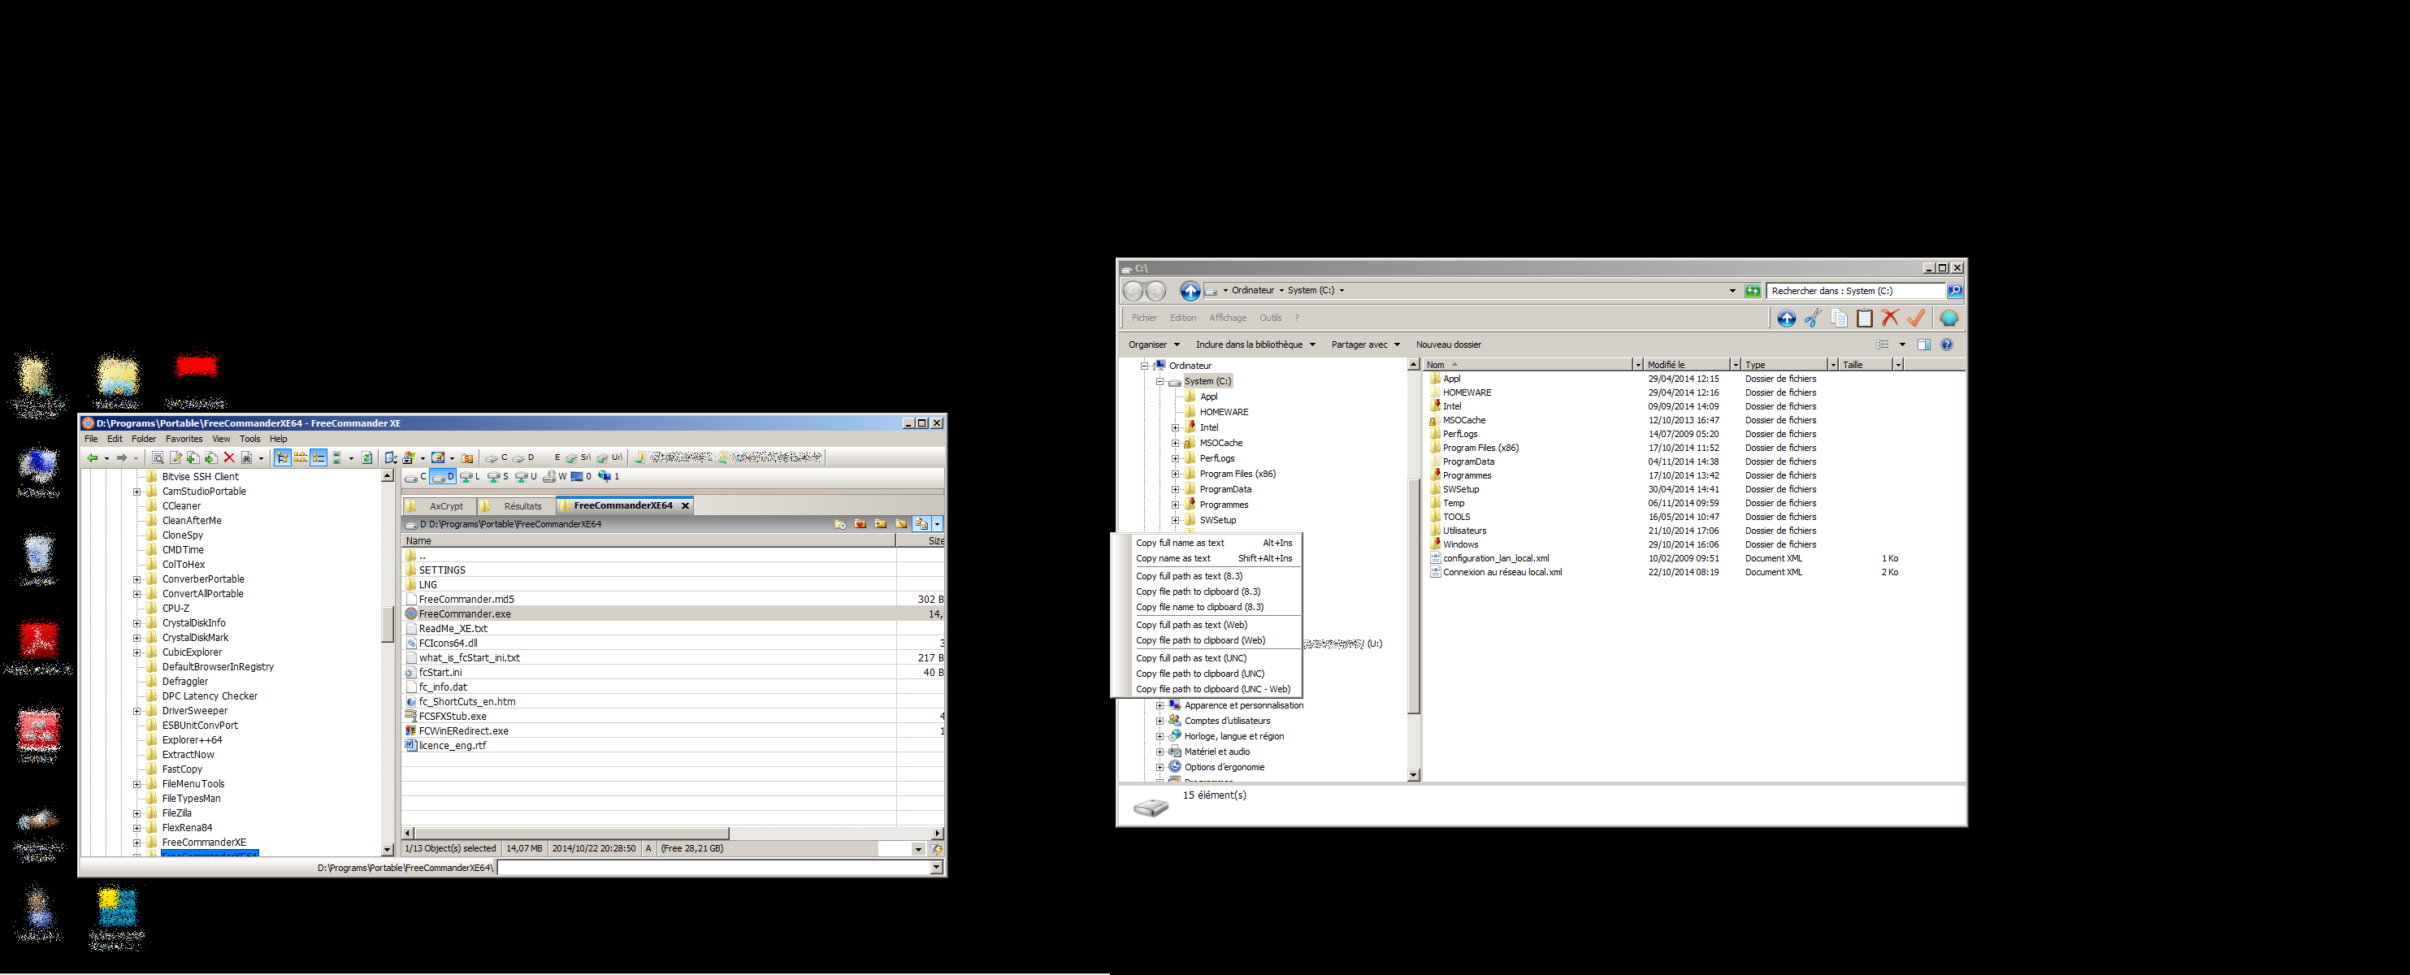Click the network drive S:\ toolbar shortcut

pos(579,457)
